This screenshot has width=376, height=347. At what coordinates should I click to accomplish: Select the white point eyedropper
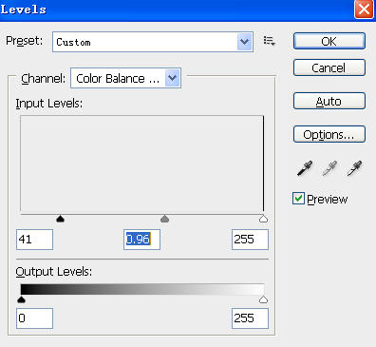tap(354, 168)
